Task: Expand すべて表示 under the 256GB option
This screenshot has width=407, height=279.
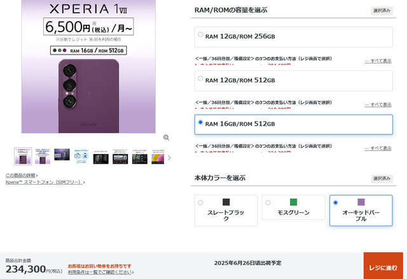Action: coord(378,61)
